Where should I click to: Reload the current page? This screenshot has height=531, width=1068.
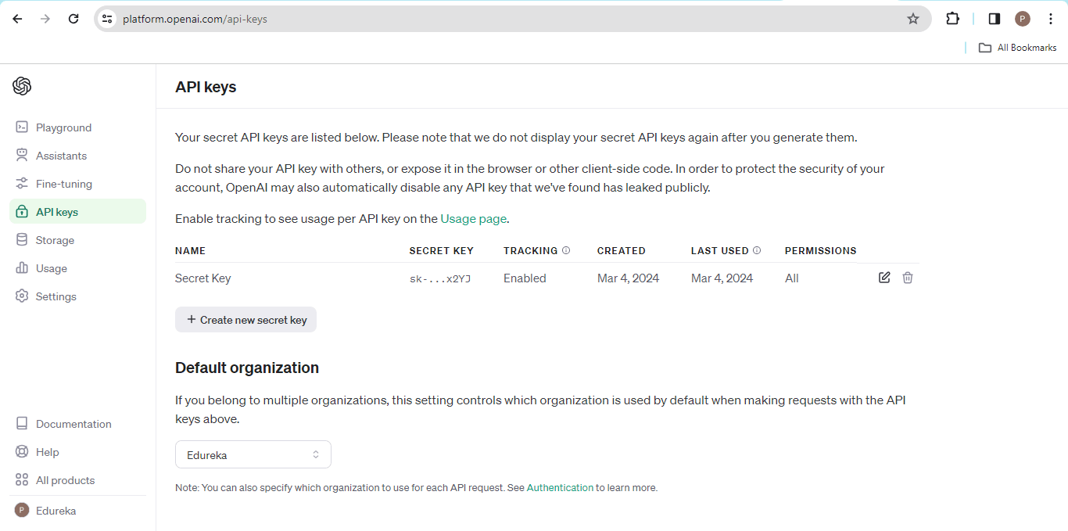point(73,19)
